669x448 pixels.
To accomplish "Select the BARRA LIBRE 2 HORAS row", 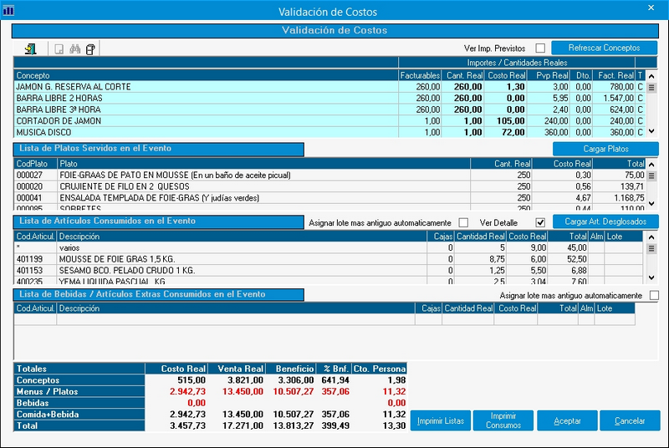I will tap(329, 98).
